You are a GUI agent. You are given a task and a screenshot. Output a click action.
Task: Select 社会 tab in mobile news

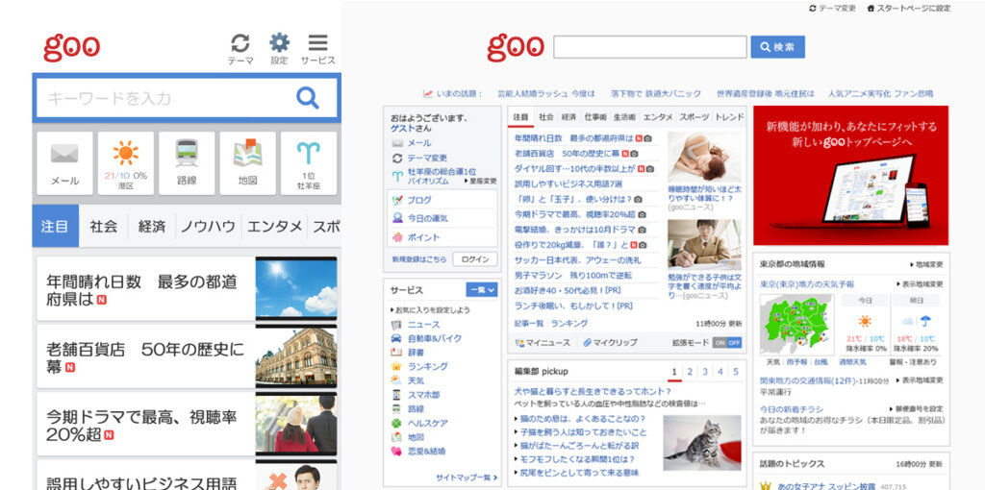pyautogui.click(x=104, y=226)
